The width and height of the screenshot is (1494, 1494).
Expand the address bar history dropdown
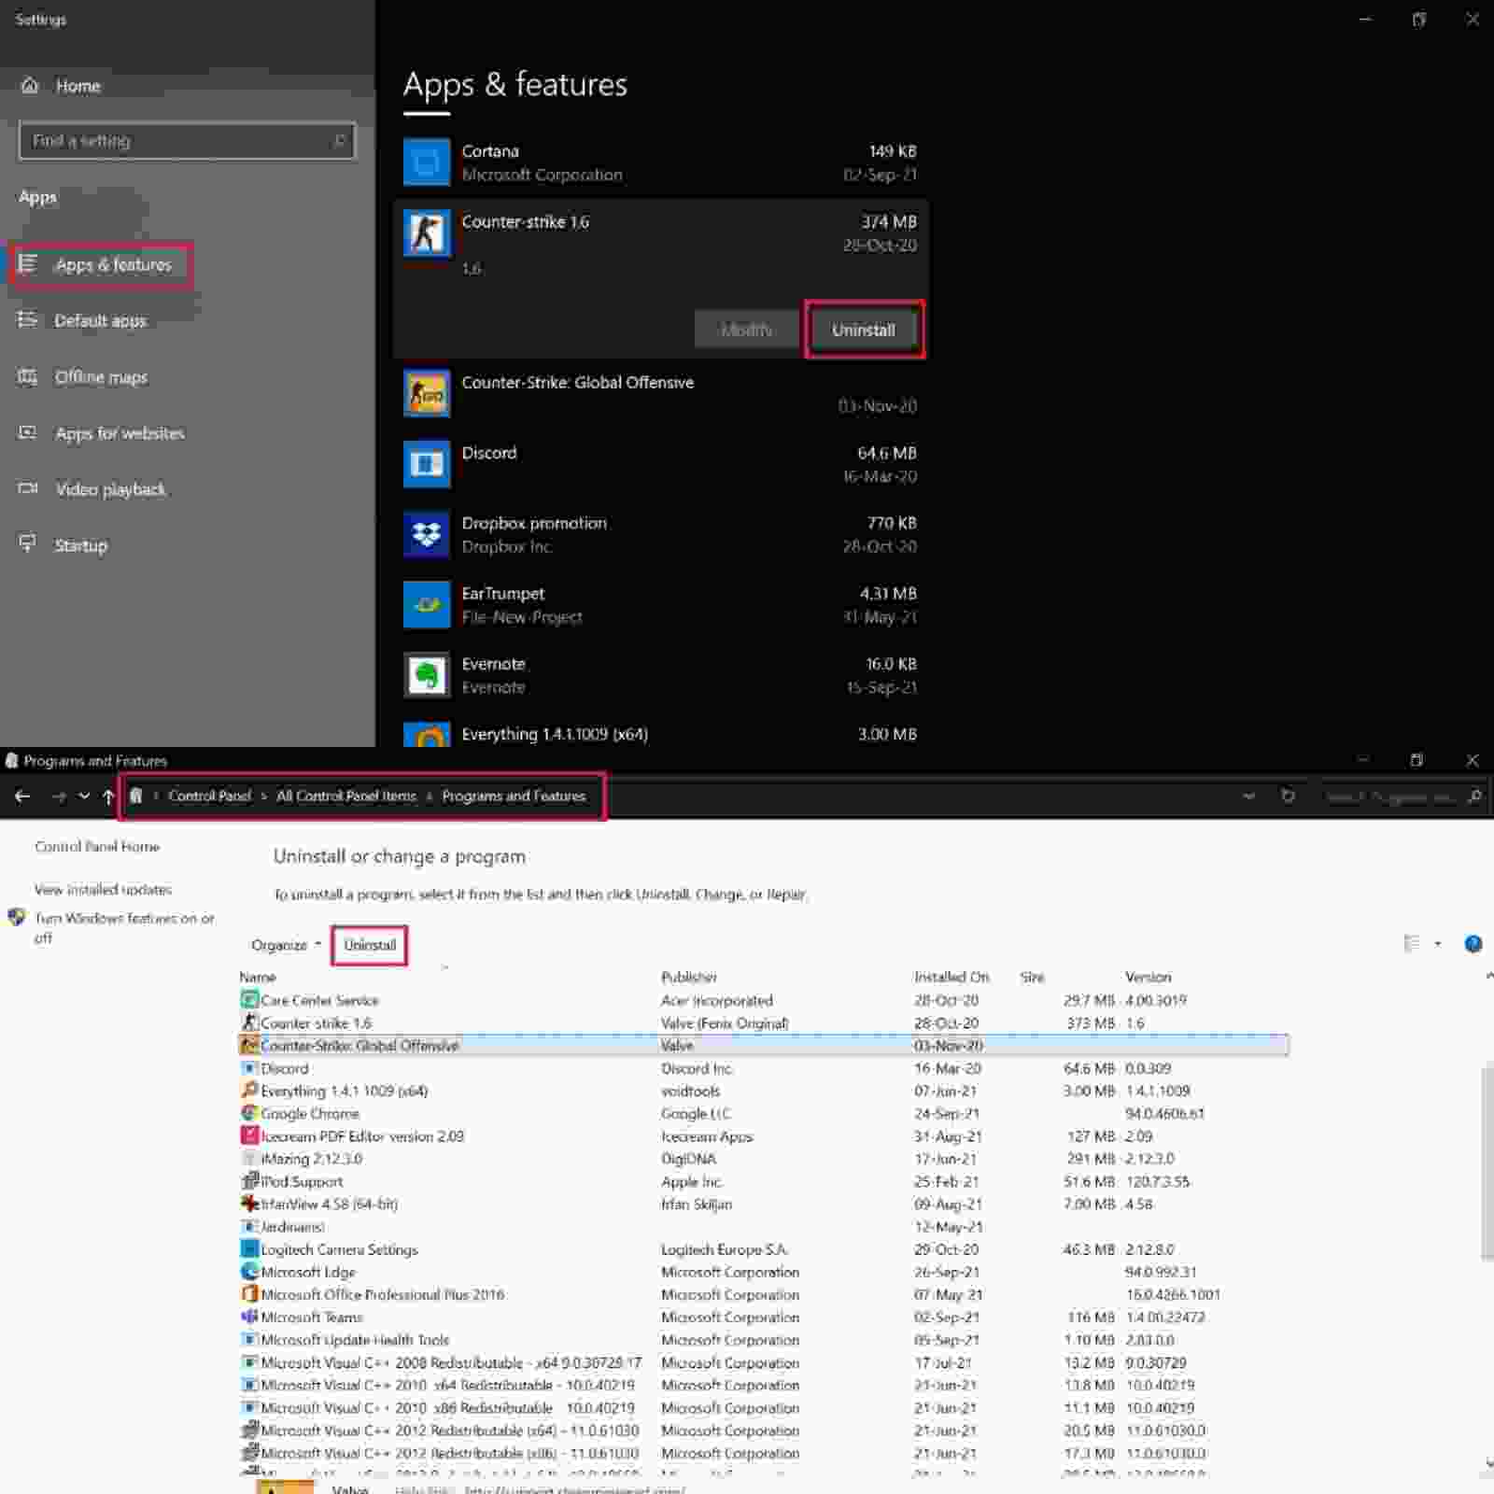[1249, 796]
